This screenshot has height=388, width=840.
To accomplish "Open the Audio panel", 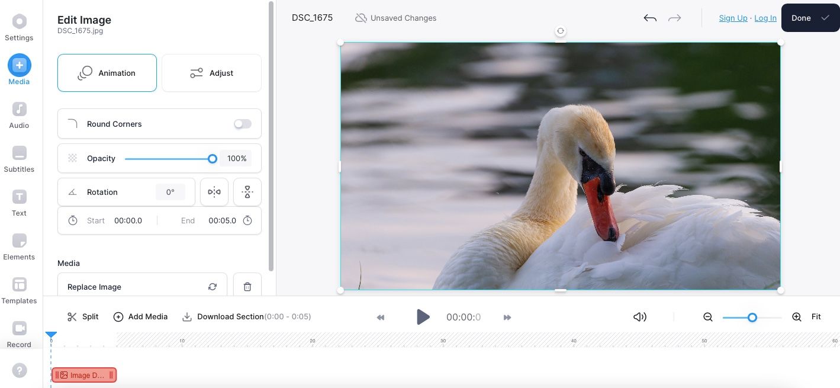I will pyautogui.click(x=19, y=114).
